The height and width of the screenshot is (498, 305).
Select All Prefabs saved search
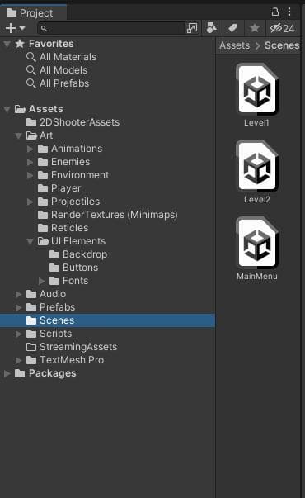(64, 83)
